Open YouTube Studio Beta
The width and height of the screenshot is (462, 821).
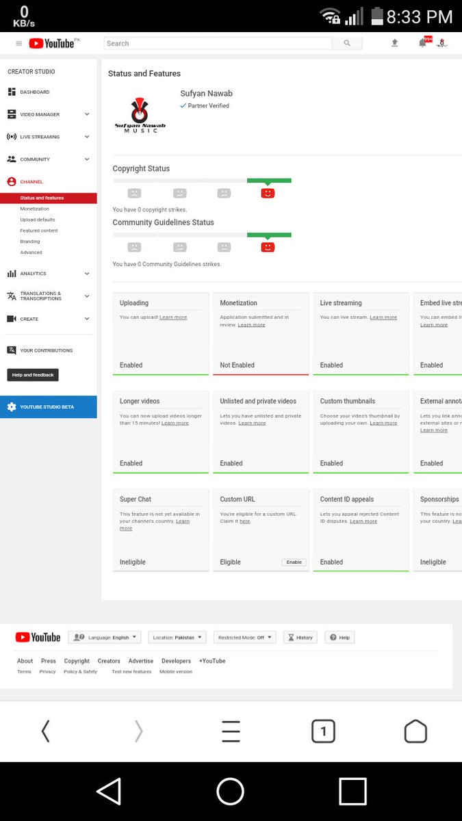pyautogui.click(x=49, y=407)
